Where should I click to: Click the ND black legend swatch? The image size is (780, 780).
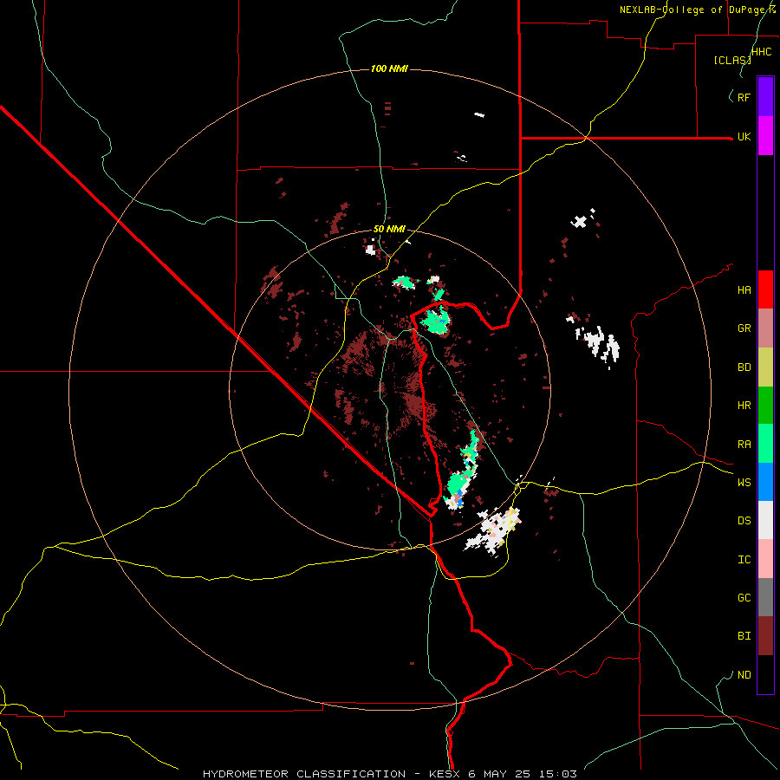coord(765,674)
